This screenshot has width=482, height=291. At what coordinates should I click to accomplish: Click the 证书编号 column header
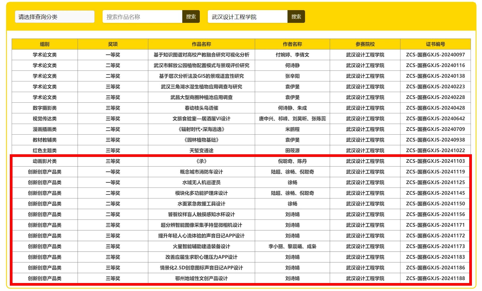435,44
